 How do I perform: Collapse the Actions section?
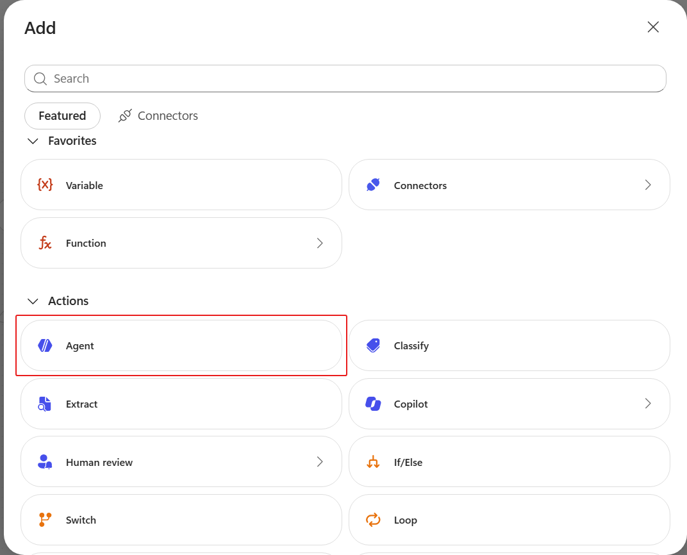click(33, 301)
